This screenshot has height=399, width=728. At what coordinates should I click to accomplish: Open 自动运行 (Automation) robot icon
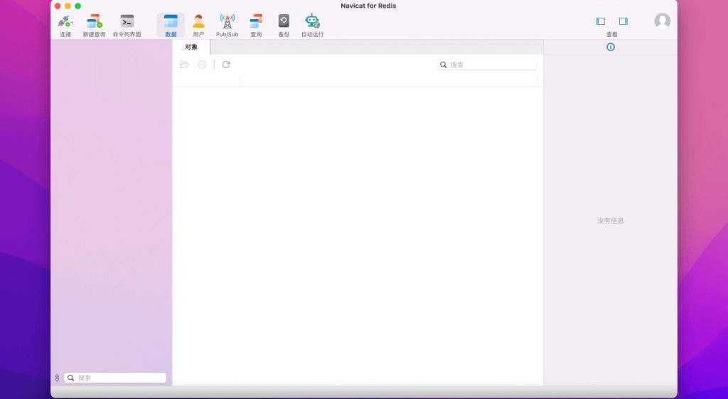312,21
